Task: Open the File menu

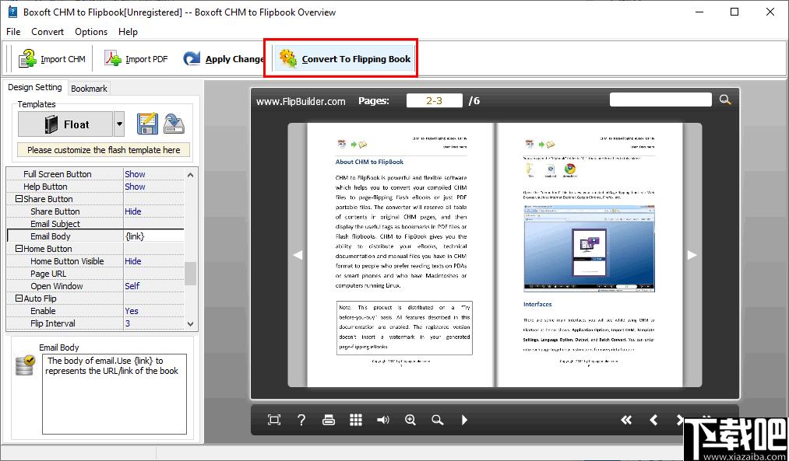Action: pos(13,32)
